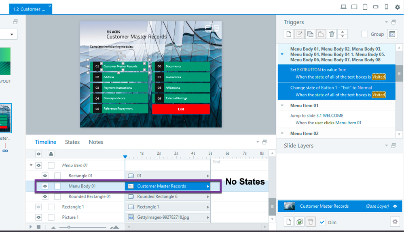Hide Rounded Rectangle 01 object

[45, 197]
